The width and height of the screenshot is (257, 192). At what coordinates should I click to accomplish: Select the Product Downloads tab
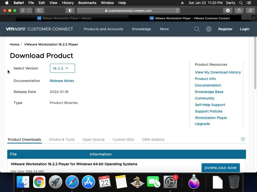point(24,139)
